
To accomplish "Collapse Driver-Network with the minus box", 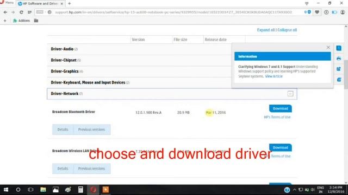I will 290,94.
